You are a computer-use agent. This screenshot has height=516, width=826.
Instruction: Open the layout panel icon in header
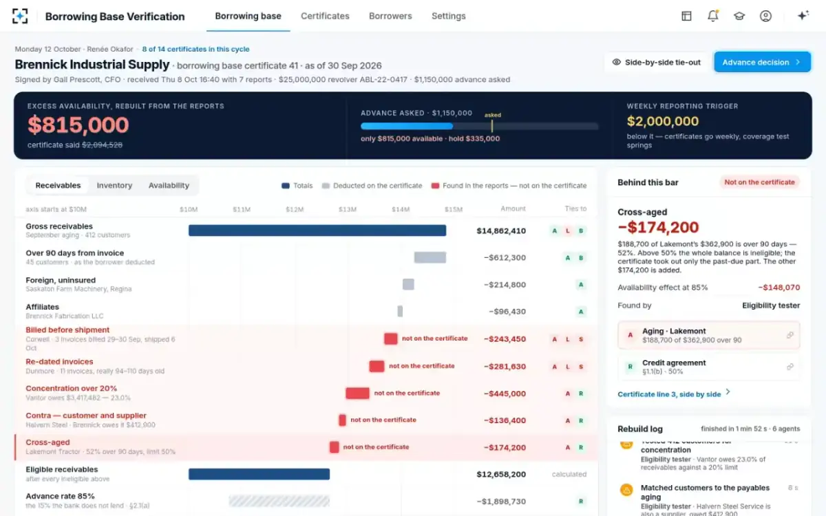tap(686, 16)
